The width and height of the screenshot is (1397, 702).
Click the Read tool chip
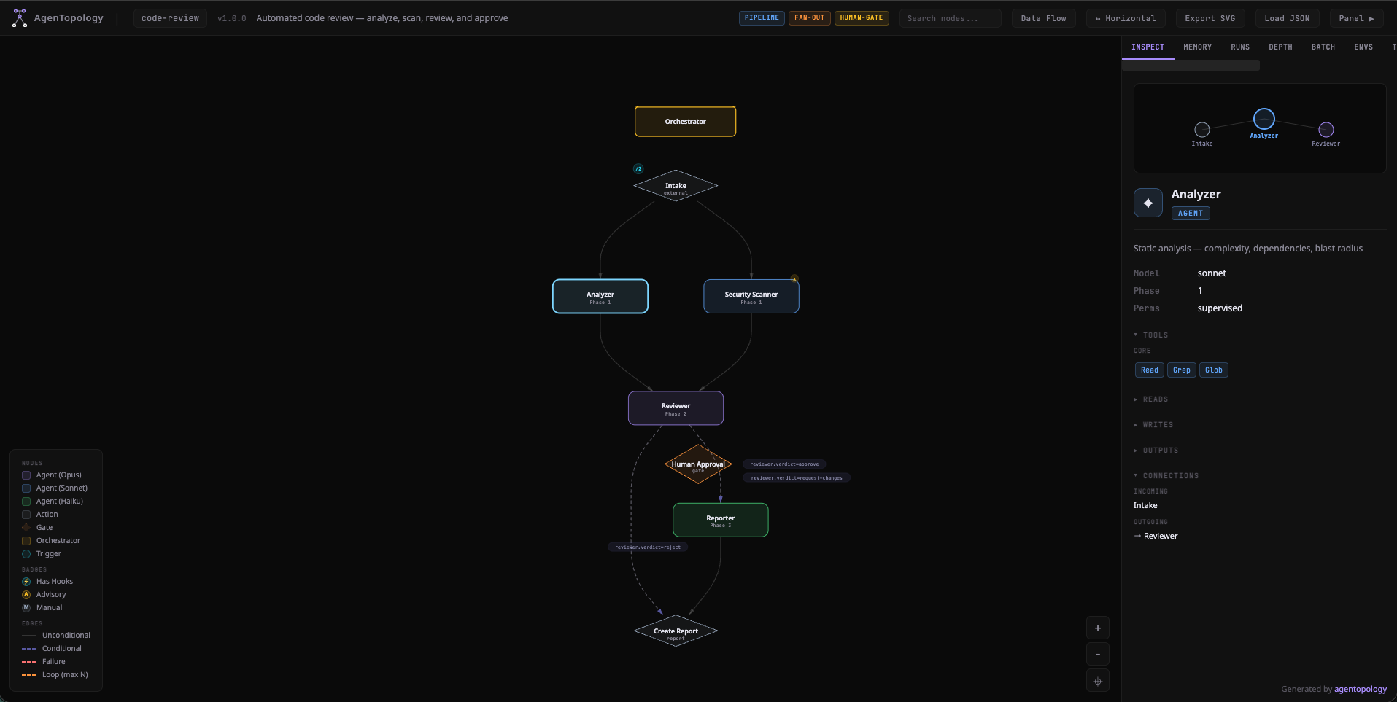(1150, 370)
